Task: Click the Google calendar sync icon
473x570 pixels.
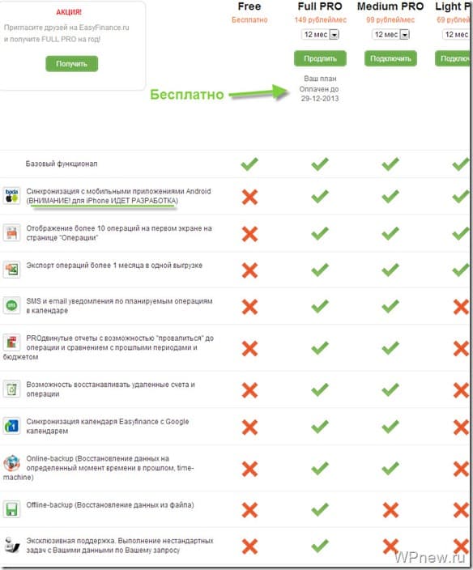Action: (x=11, y=426)
